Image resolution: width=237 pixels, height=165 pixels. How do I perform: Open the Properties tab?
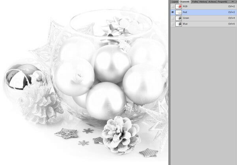(x=222, y=2)
